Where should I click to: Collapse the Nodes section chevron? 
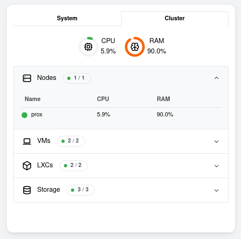[x=217, y=78]
